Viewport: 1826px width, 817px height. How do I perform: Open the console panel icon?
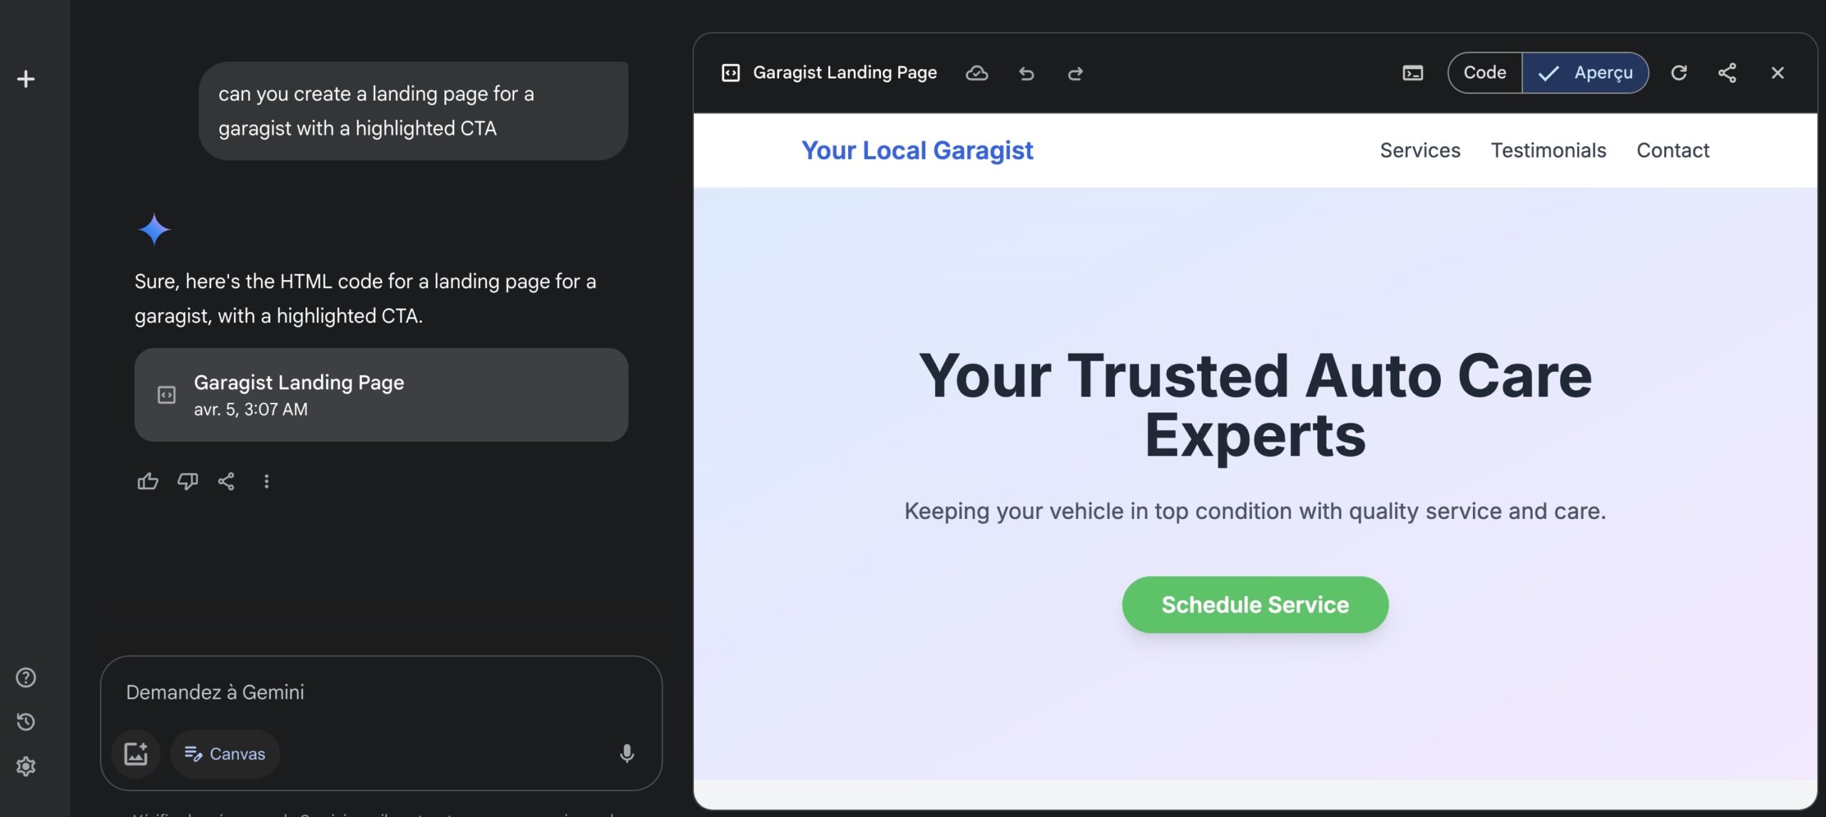pyautogui.click(x=1412, y=73)
